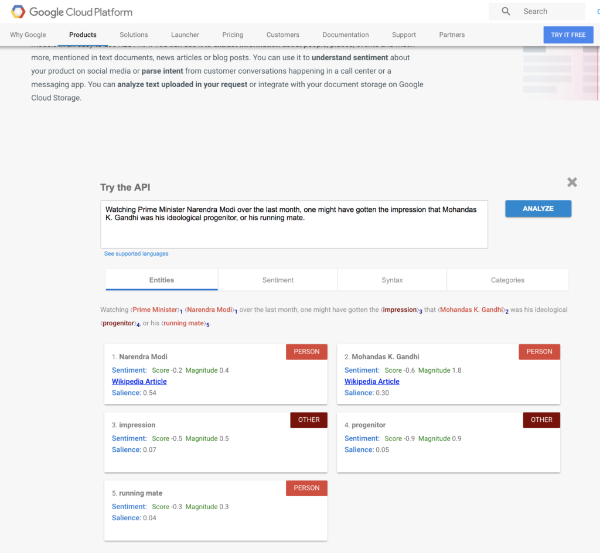The image size is (600, 553).
Task: Open the Solutions menu item
Action: tap(134, 35)
